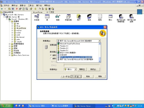
Task: Click the 帮助 (Help) wizard button
Action: (100, 76)
